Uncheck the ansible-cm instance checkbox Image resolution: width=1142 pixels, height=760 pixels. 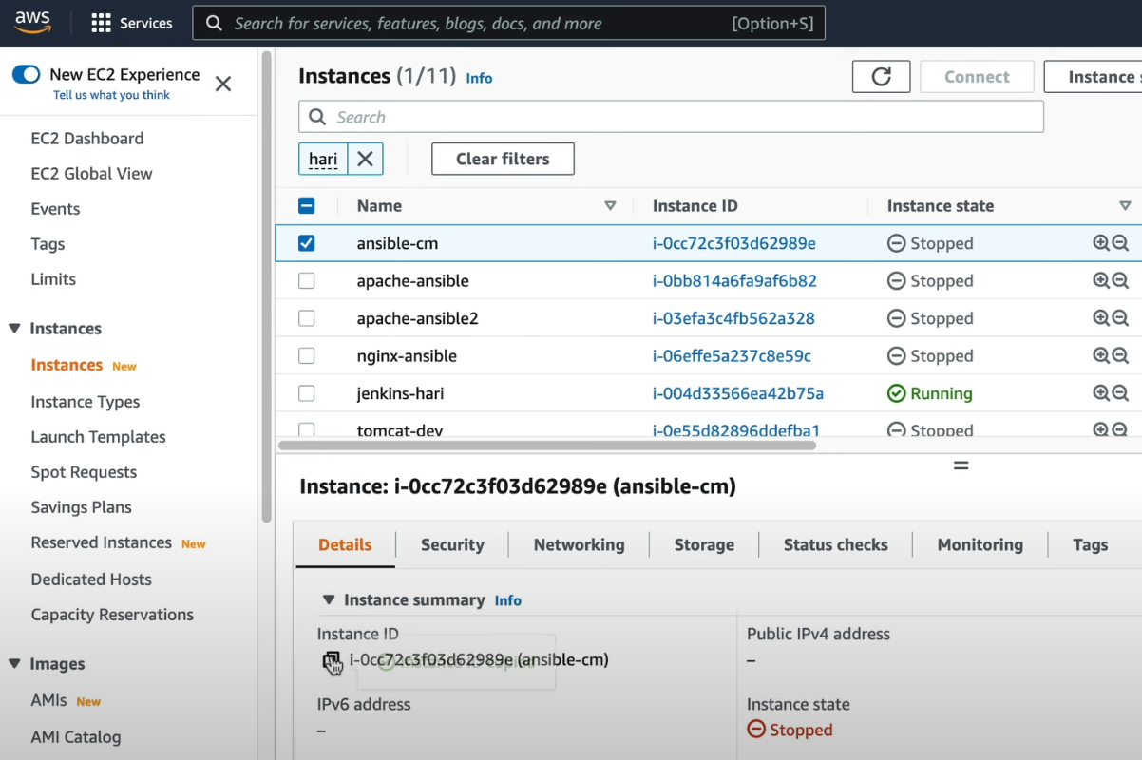click(306, 243)
